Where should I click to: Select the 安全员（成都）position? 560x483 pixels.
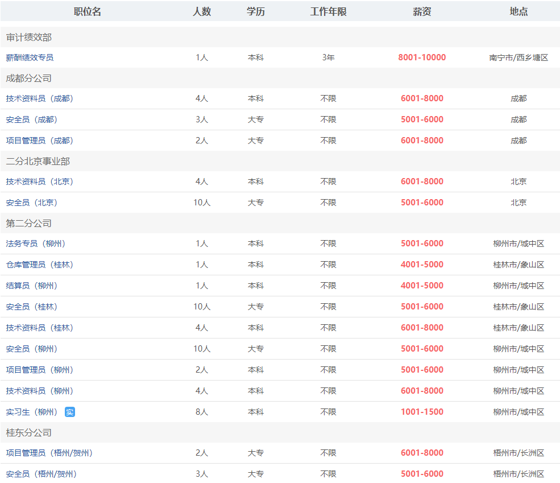click(32, 119)
